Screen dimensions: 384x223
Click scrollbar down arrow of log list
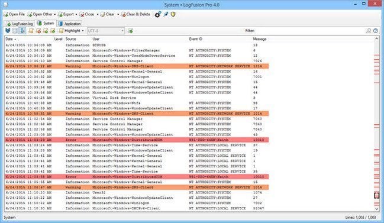click(377, 209)
